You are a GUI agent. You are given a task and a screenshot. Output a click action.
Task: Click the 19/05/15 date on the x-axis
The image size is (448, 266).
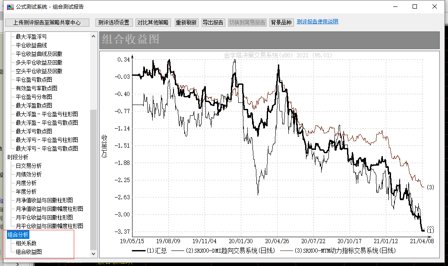[132, 241]
